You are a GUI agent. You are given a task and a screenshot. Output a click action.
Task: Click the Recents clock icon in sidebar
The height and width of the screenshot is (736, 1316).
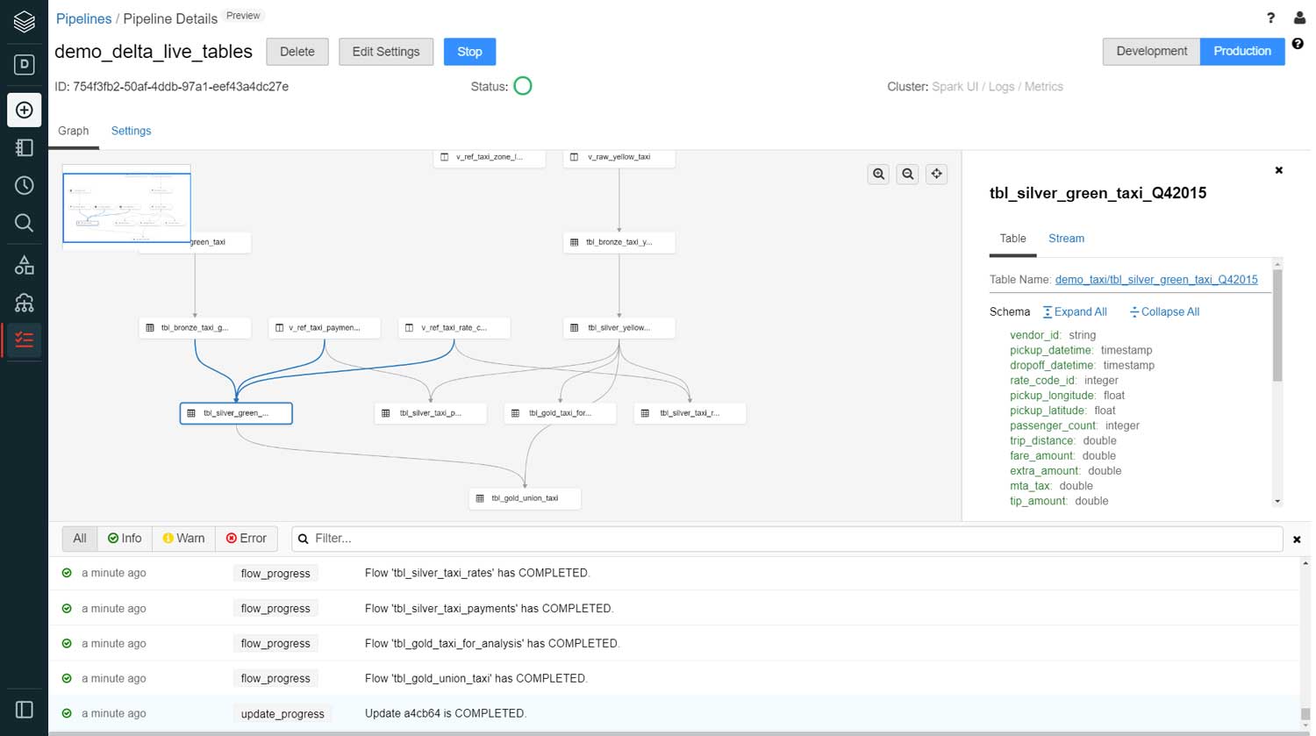[x=24, y=185]
